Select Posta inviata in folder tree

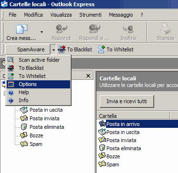44,118
